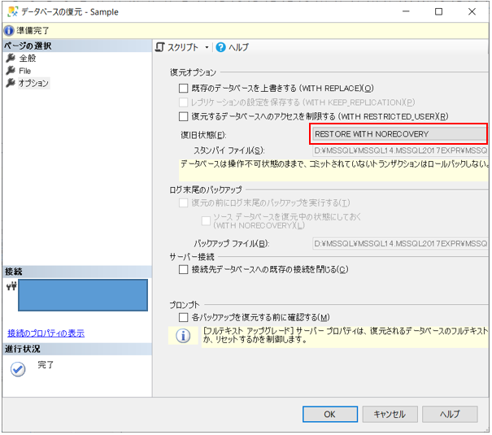Click the フルテキスト アップグレード info icon
Image resolution: width=492 pixels, height=435 pixels.
tap(183, 337)
